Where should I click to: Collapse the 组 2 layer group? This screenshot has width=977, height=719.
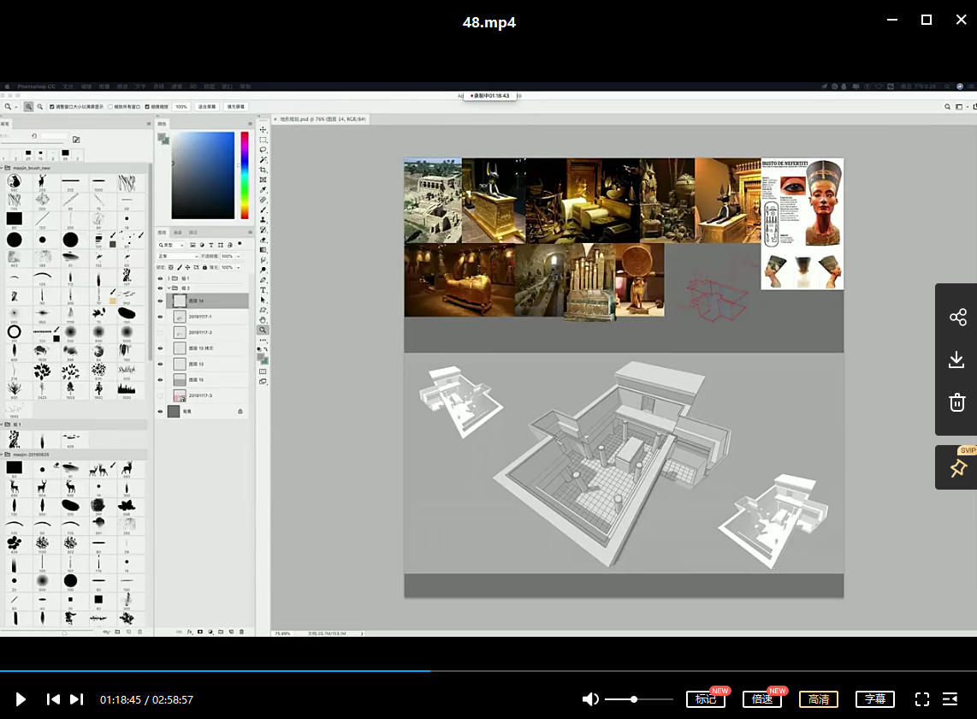[x=168, y=288]
